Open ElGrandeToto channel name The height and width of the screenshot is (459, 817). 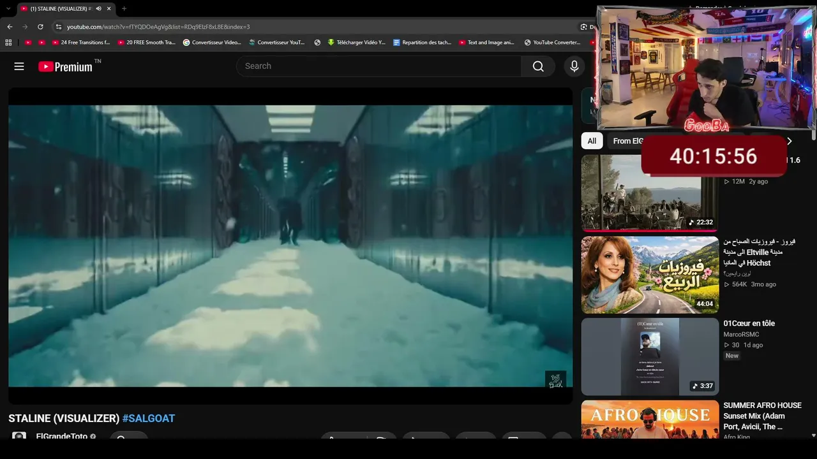tap(62, 437)
